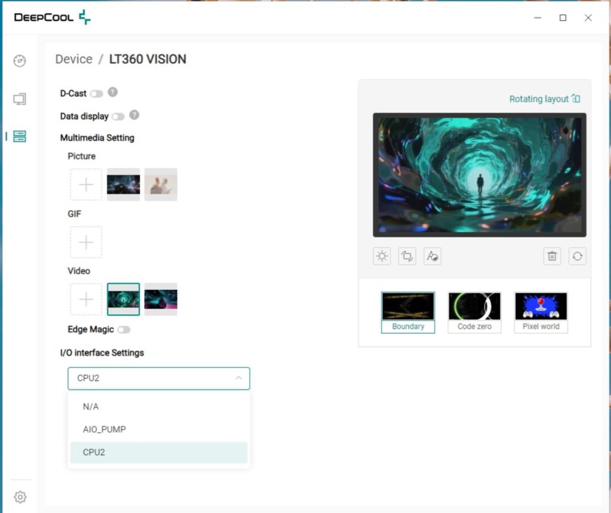Click the LT360 VISION title
Screen dimensions: 611x513
click(148, 59)
